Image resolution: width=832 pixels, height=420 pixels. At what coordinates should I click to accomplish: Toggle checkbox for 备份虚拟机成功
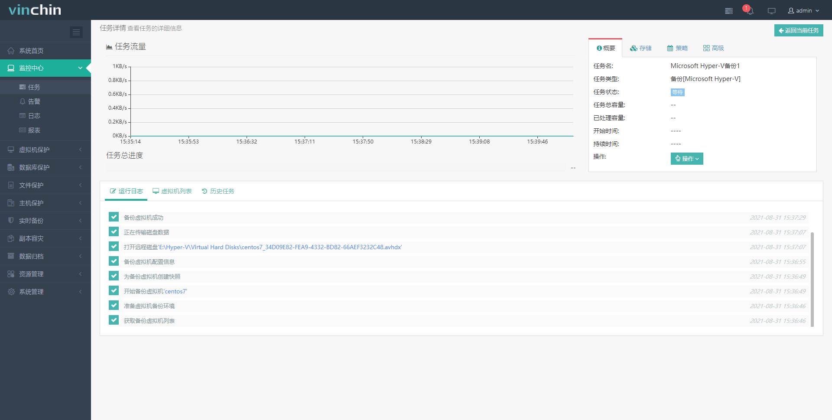pyautogui.click(x=114, y=217)
